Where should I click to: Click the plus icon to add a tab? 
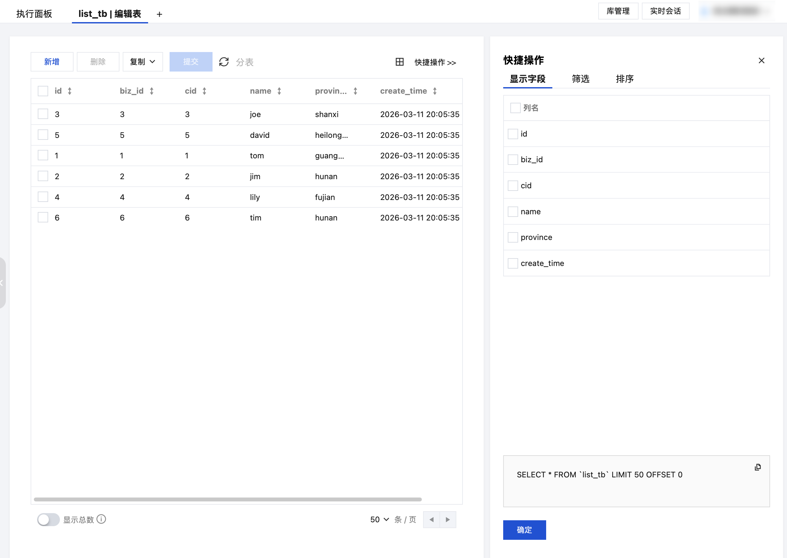(159, 14)
